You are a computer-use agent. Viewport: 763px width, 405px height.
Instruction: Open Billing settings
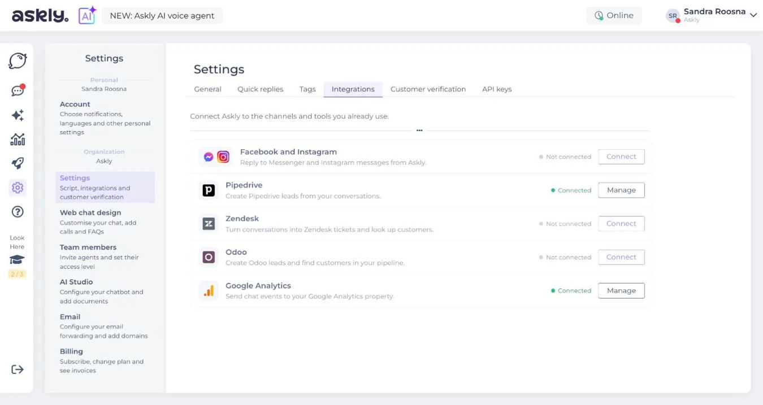click(x=105, y=360)
